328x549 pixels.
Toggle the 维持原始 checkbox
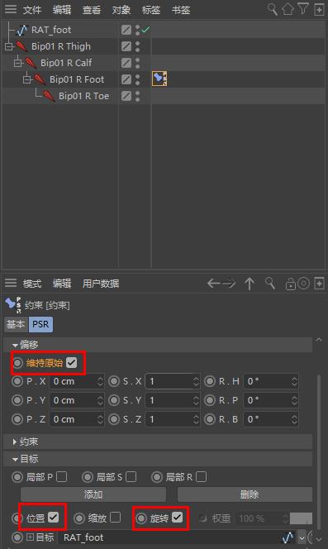pyautogui.click(x=71, y=362)
